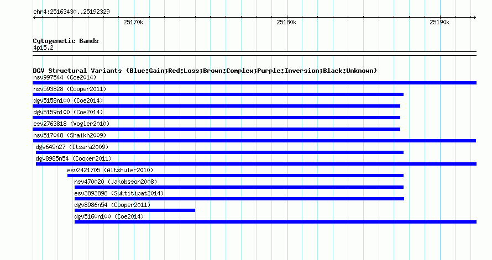492x260 pixels.
Task: Select the dgv5158n100 blue variant bar
Action: pyautogui.click(x=217, y=106)
